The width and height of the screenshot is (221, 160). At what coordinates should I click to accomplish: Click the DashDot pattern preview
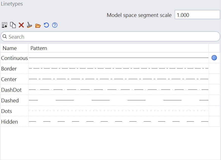[119, 89]
